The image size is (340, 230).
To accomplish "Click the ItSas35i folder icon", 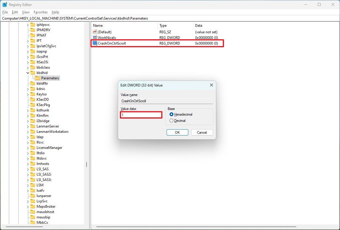I will pos(33,62).
